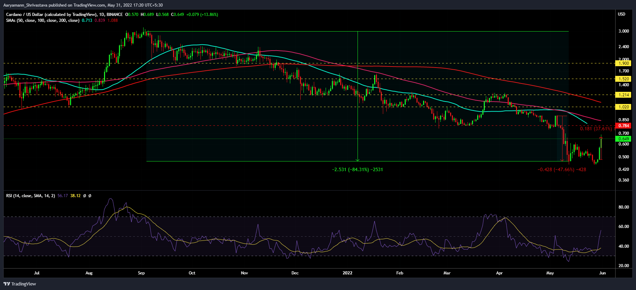This screenshot has height=290, width=636.
Task: Click the yellow 38.12 RSI average value
Action: 75,196
